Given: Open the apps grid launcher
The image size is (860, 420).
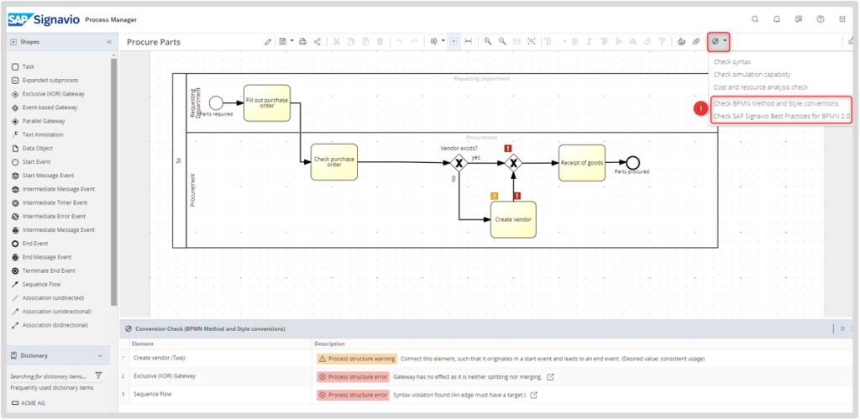Looking at the screenshot, I should click(x=842, y=19).
